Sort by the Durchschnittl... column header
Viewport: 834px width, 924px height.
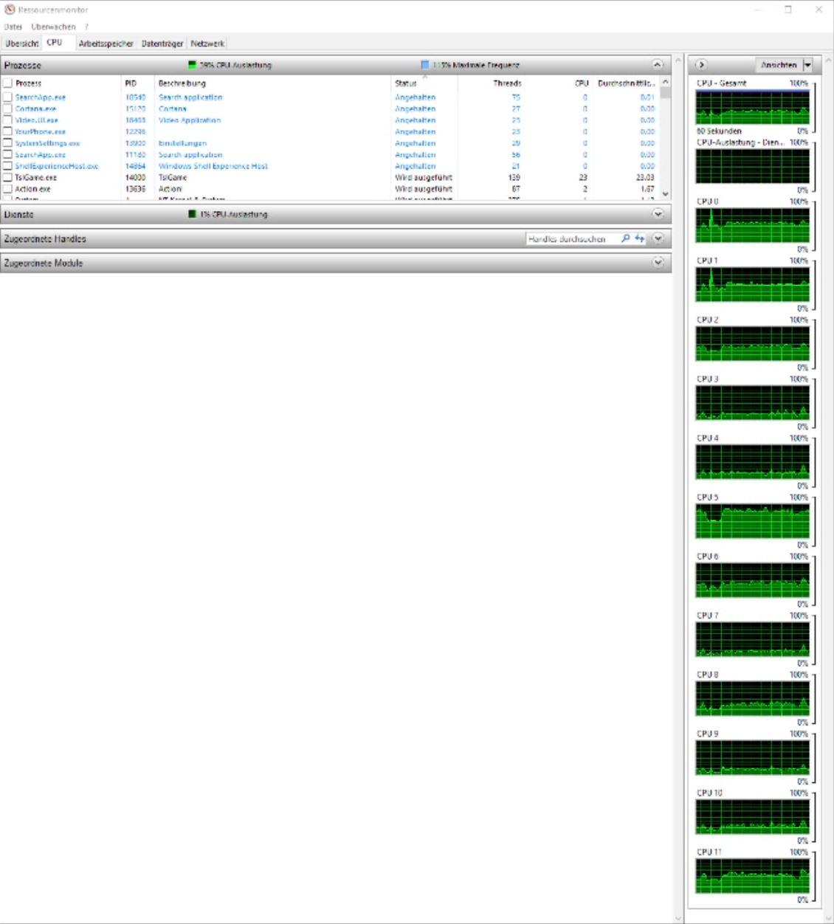[625, 83]
